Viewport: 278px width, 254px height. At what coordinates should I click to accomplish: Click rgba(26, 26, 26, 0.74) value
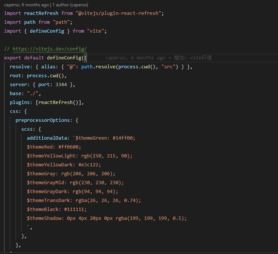pyautogui.click(x=107, y=200)
